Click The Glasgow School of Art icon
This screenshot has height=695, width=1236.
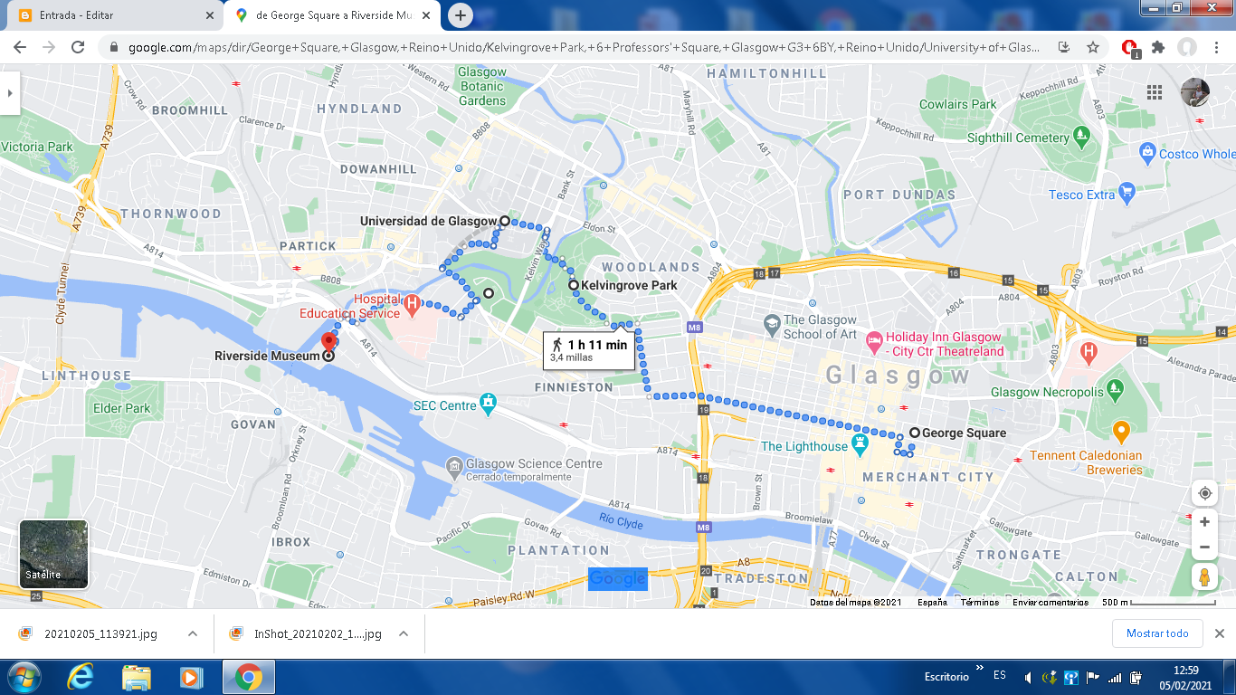(772, 323)
